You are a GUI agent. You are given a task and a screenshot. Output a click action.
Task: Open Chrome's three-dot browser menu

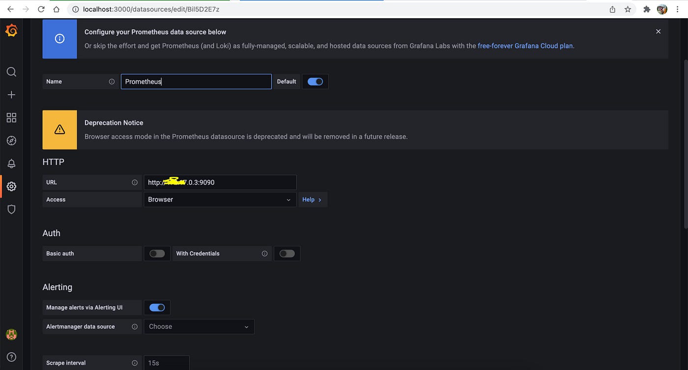[x=677, y=9]
